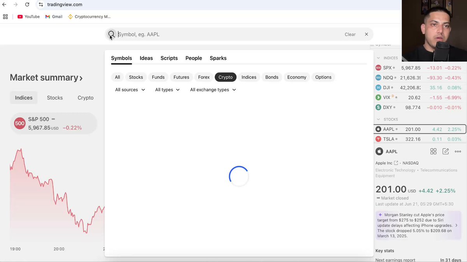
Task: Open the browser apps grid icon
Action: tap(5, 17)
